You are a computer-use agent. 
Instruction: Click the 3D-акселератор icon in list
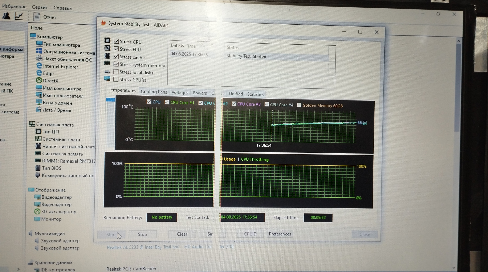coord(37,211)
